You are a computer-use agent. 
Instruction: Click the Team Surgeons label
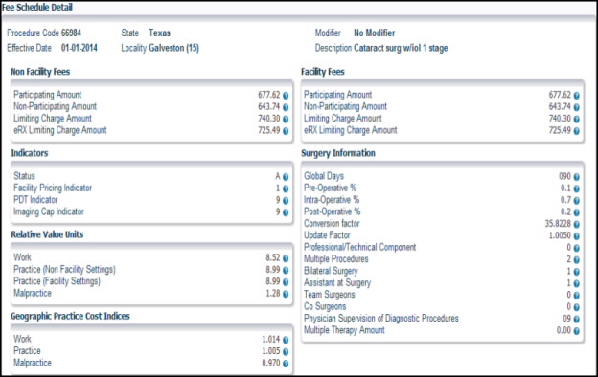pyautogui.click(x=329, y=295)
